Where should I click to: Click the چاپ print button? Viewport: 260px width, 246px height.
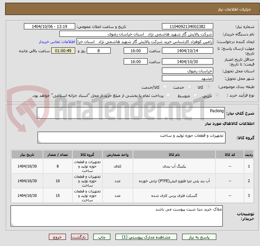coord(102,237)
